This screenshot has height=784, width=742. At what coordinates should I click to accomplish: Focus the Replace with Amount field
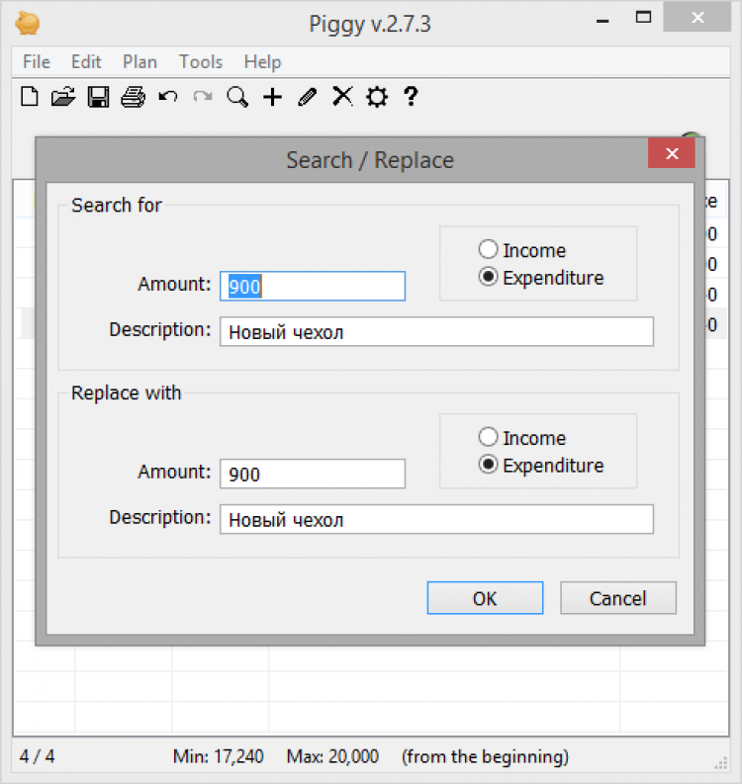click(313, 474)
